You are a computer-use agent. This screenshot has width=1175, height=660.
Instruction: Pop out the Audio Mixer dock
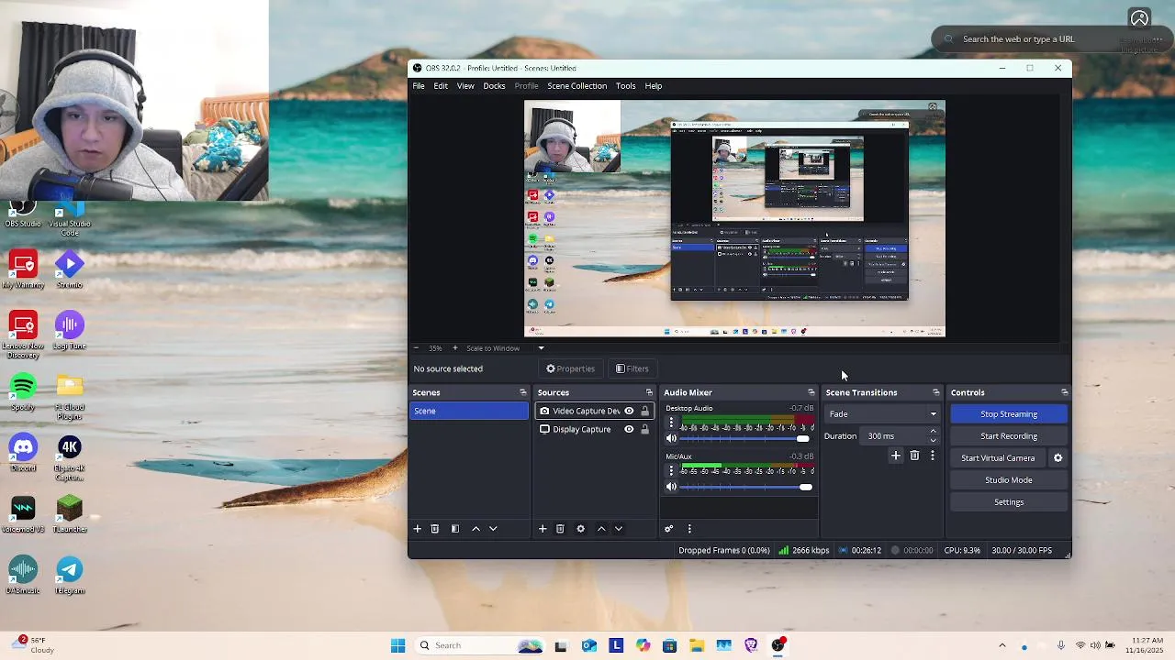811,392
